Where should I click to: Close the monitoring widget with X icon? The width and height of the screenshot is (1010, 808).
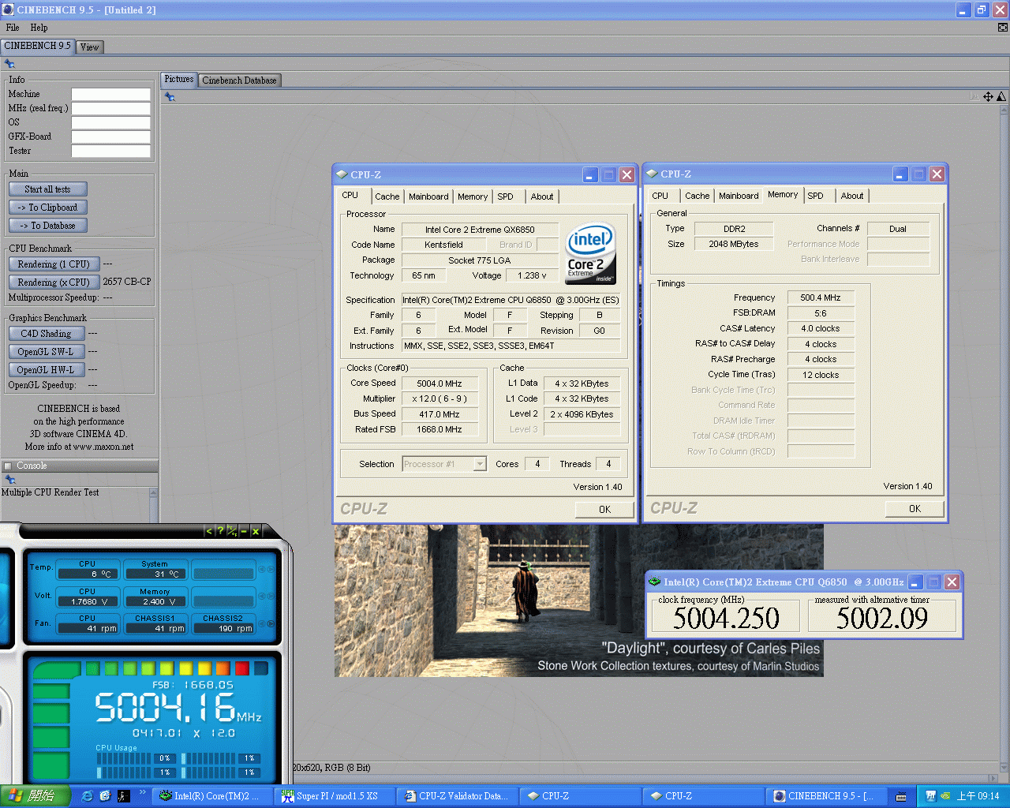pyautogui.click(x=256, y=532)
